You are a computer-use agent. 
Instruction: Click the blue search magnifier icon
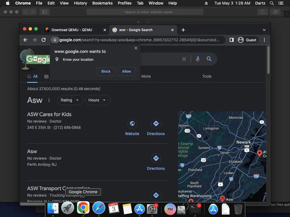pos(209,59)
